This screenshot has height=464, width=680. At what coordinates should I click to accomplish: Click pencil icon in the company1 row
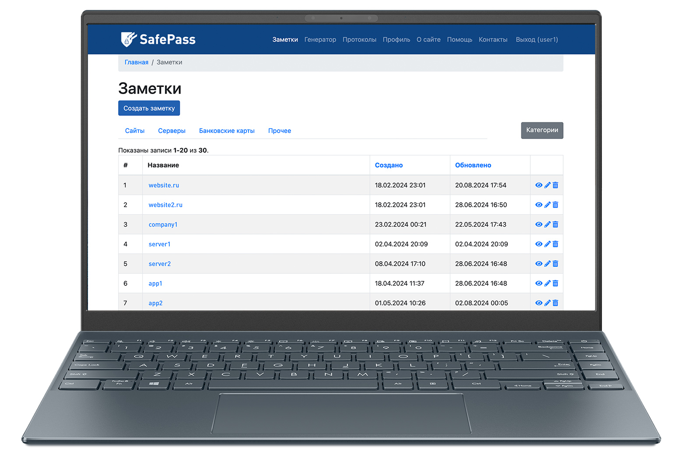(x=547, y=225)
